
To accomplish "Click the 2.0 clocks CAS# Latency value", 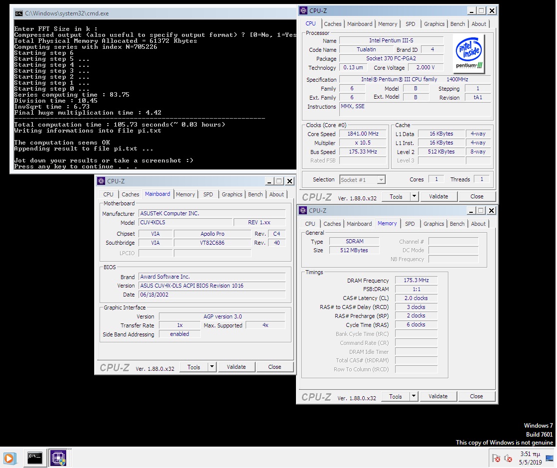I will [x=416, y=298].
